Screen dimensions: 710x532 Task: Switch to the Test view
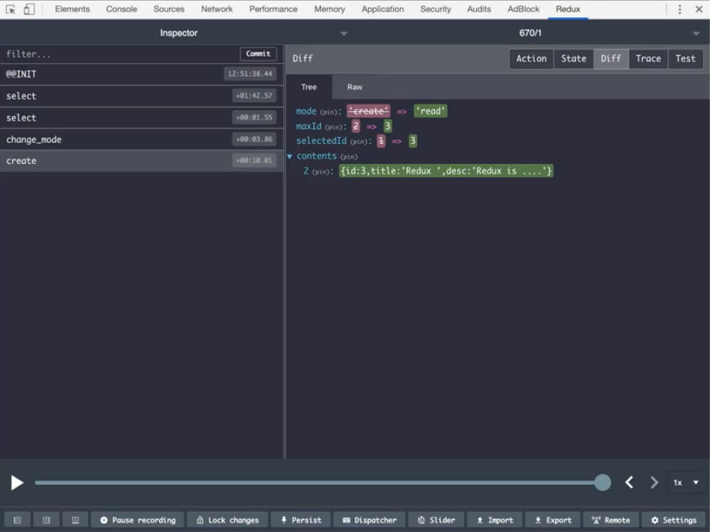685,58
